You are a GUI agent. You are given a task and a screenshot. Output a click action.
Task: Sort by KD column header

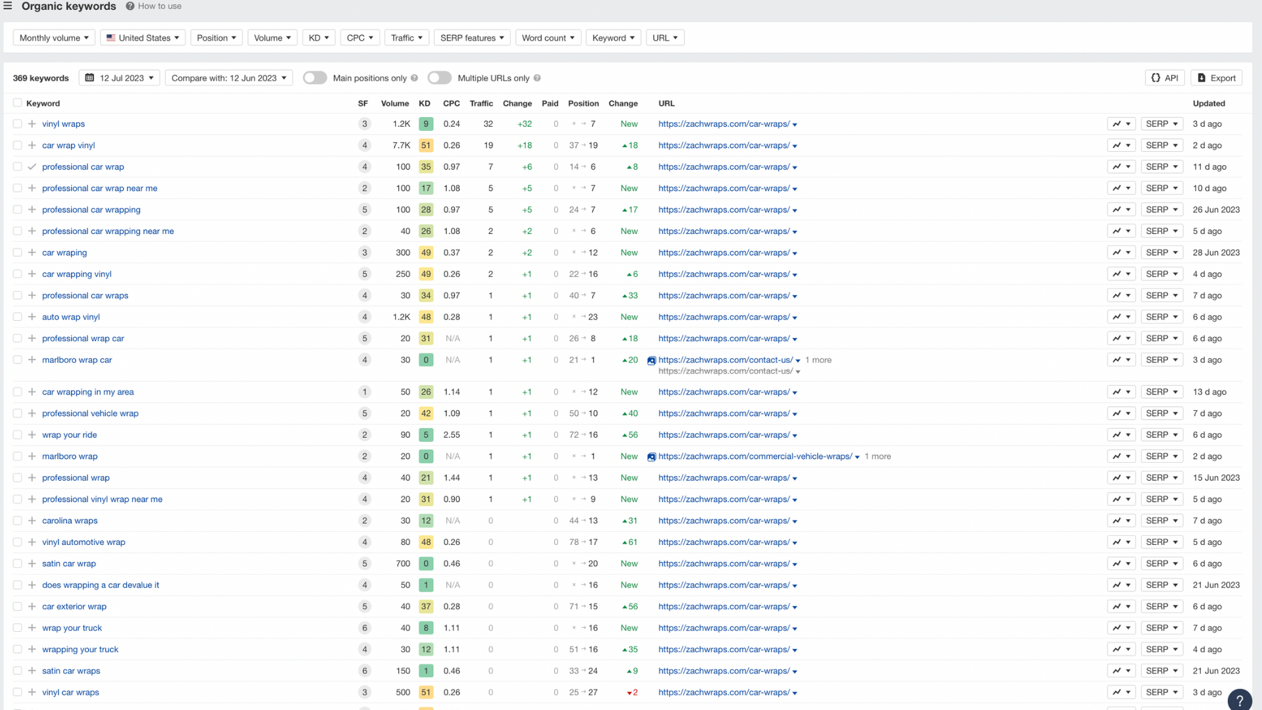pos(425,103)
